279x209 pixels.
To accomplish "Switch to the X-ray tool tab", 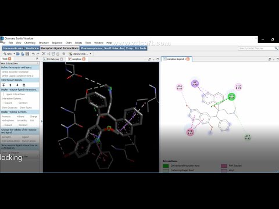I will click(x=129, y=48).
